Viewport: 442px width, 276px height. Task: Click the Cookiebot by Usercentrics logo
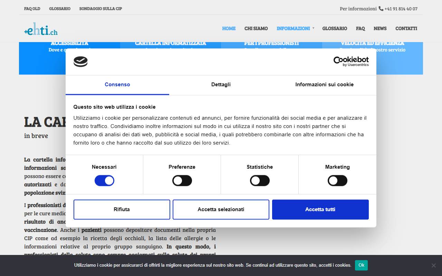click(x=351, y=61)
